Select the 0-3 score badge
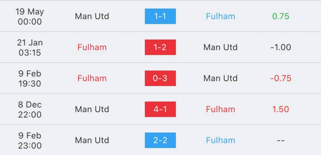321x155 pixels. pos(160,78)
